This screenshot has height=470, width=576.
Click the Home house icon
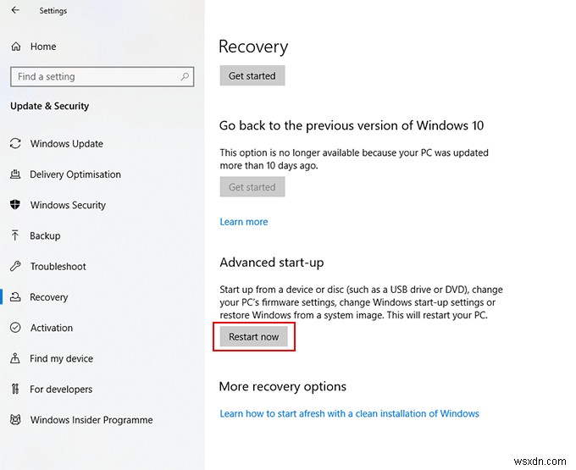coord(16,47)
